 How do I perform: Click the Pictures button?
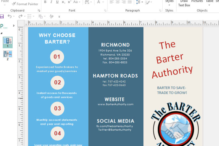coord(197,1)
